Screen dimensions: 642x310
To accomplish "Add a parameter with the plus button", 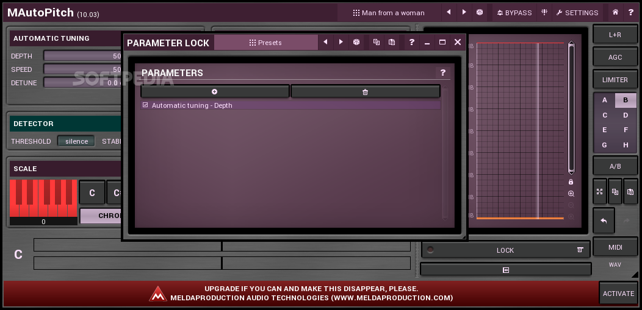I will click(215, 91).
